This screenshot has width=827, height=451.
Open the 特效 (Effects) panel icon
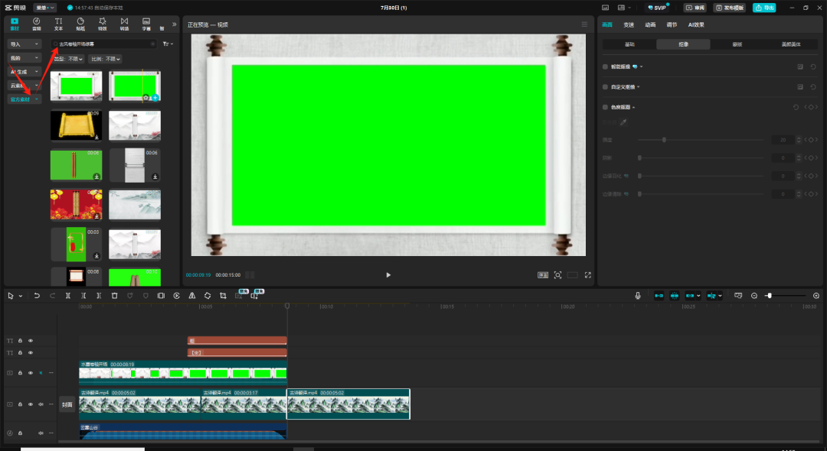click(x=102, y=24)
